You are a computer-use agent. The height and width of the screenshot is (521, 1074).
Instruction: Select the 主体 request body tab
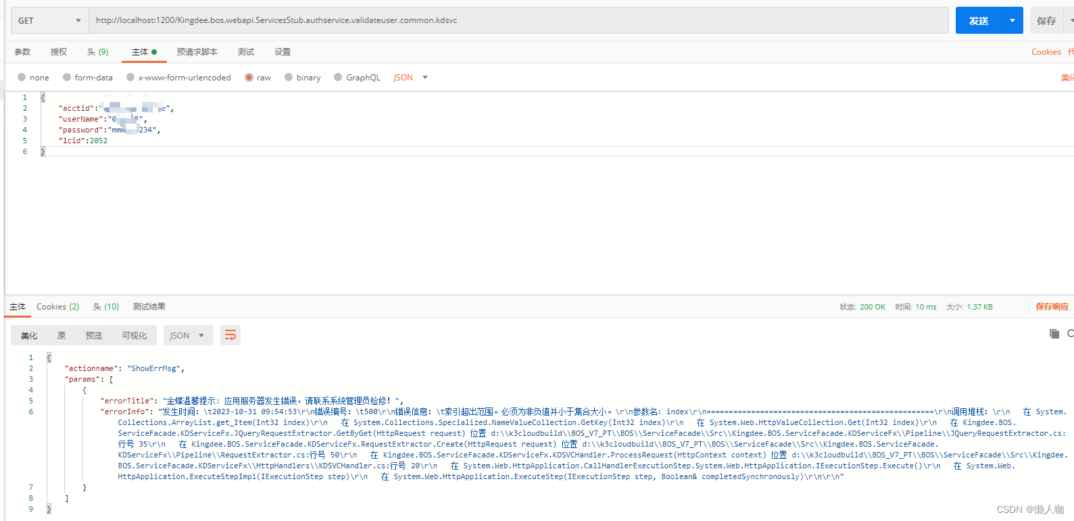144,52
